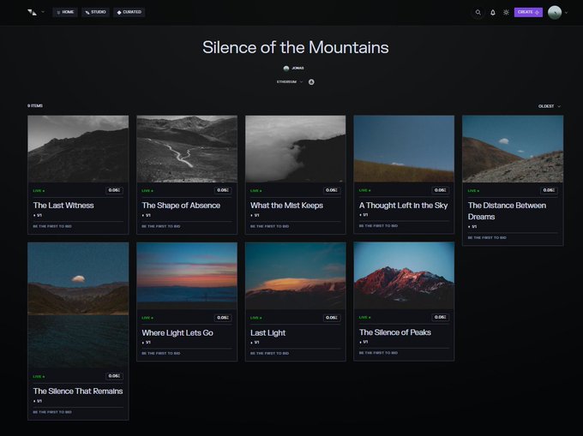The image size is (583, 436).
Task: Open The Last Witness thumbnail
Action: point(78,148)
